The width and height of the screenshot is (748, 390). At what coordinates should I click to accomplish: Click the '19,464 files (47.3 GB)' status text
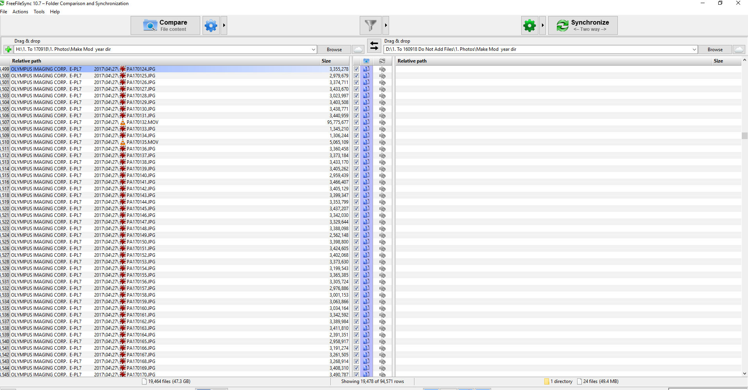tap(169, 381)
